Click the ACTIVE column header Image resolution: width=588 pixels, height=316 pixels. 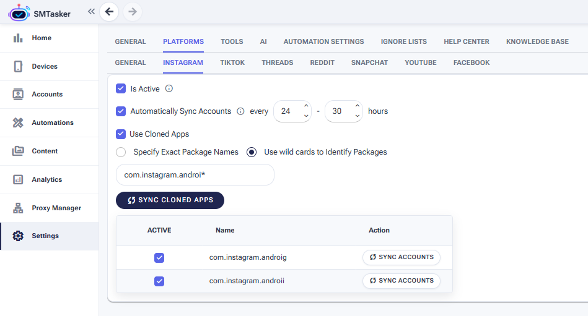[x=159, y=230]
